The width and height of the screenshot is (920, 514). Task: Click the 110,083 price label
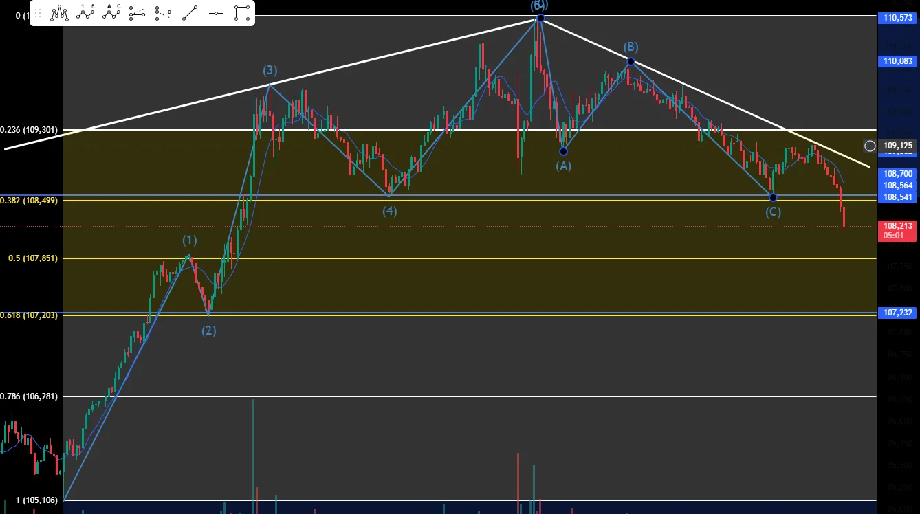(898, 61)
